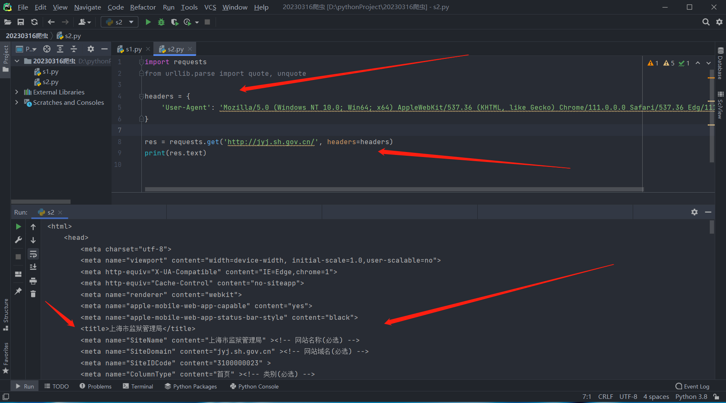Click the 20230316爬虫 breadcrumb
Viewport: 726px width, 403px height.
27,36
